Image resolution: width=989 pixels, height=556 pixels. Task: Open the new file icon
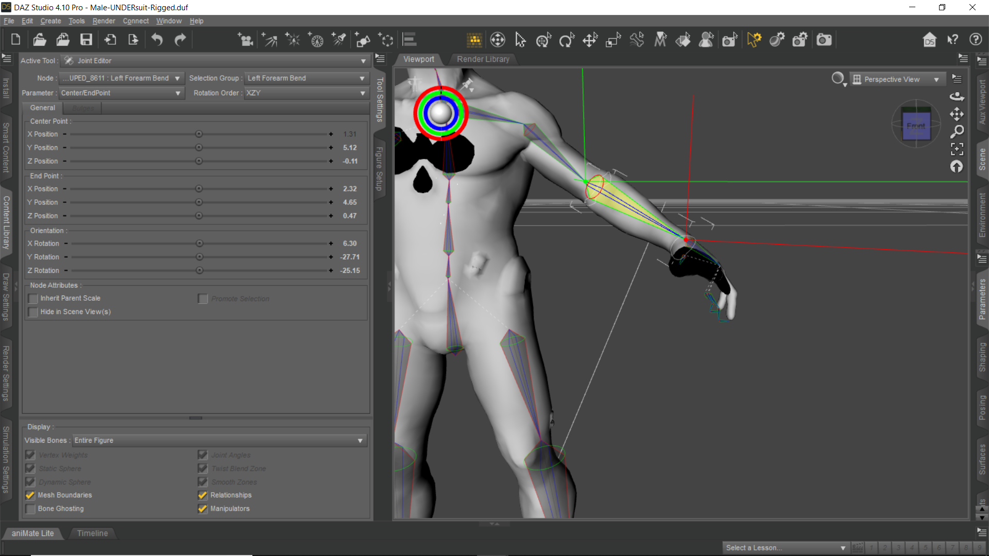point(15,40)
